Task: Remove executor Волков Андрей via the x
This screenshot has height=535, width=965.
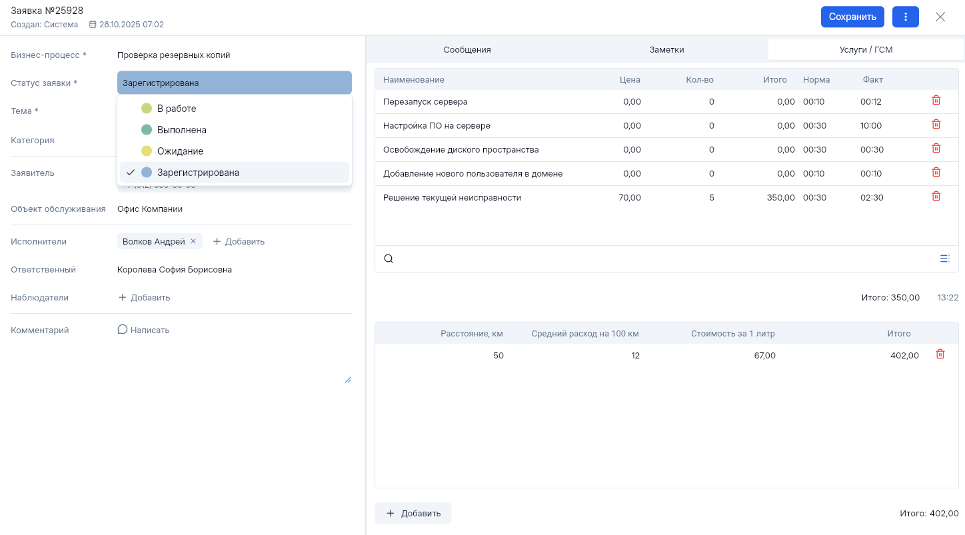Action: (193, 241)
